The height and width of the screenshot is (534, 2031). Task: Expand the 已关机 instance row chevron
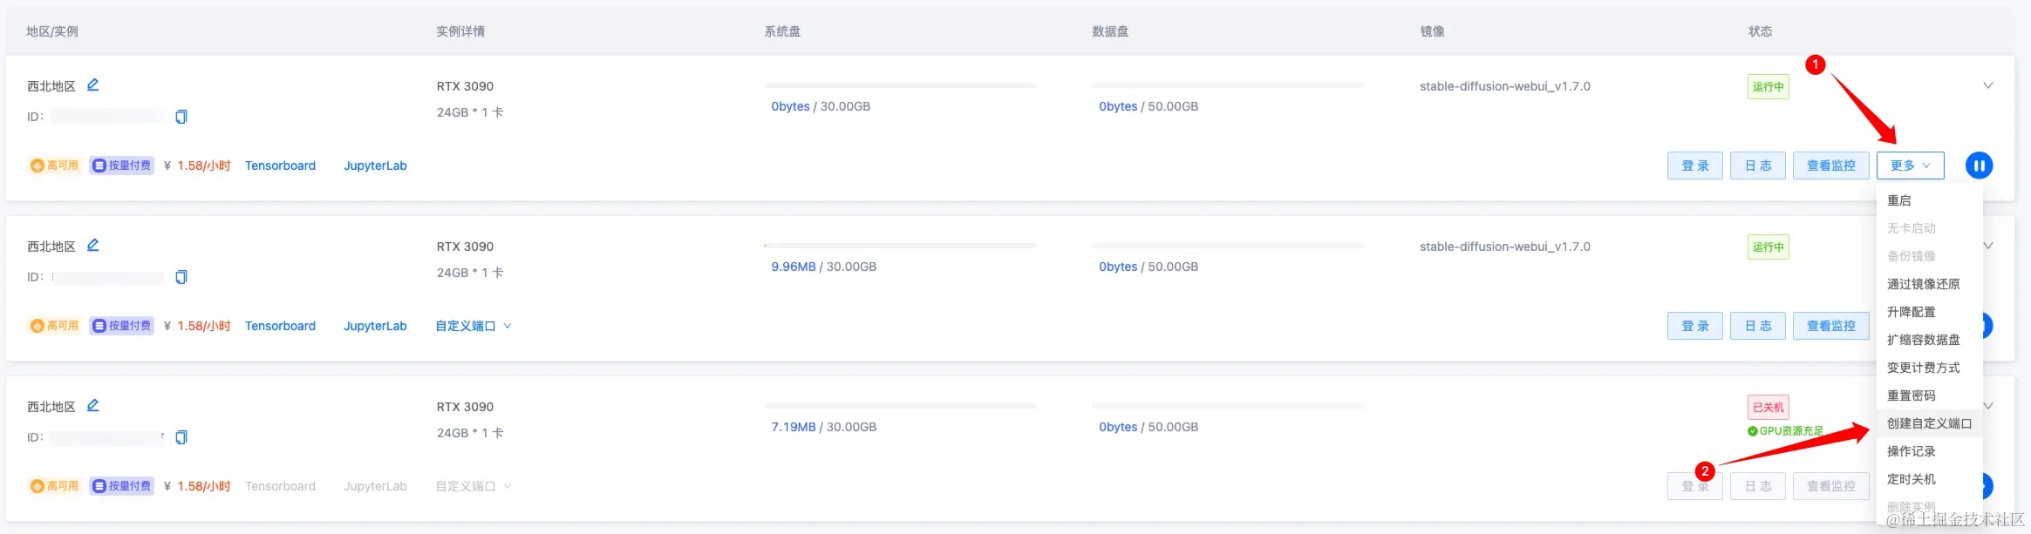coord(1988,406)
